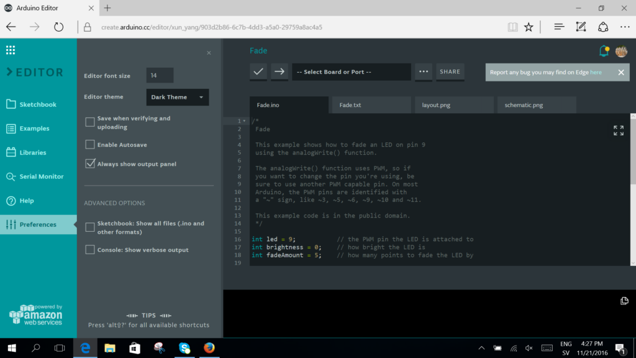Disable Always show output panel
The width and height of the screenshot is (636, 358).
pyautogui.click(x=89, y=163)
